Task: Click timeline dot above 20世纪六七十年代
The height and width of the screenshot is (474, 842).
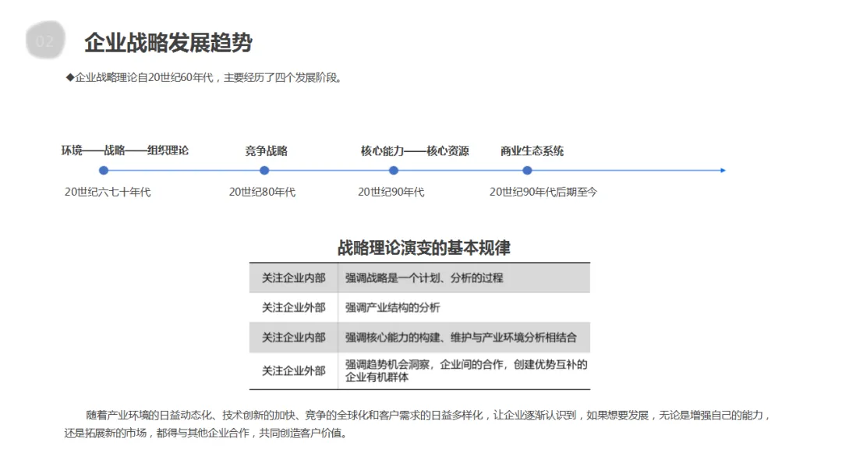Action: pyautogui.click(x=104, y=171)
